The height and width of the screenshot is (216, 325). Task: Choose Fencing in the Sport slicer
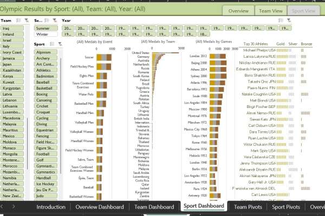pyautogui.click(x=45, y=136)
